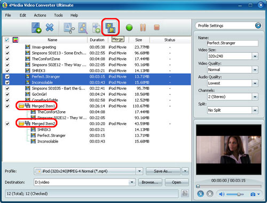Screen dimensions: 267x203
Task: Click the thumbnail view icon in list header
Action: tap(15, 40)
